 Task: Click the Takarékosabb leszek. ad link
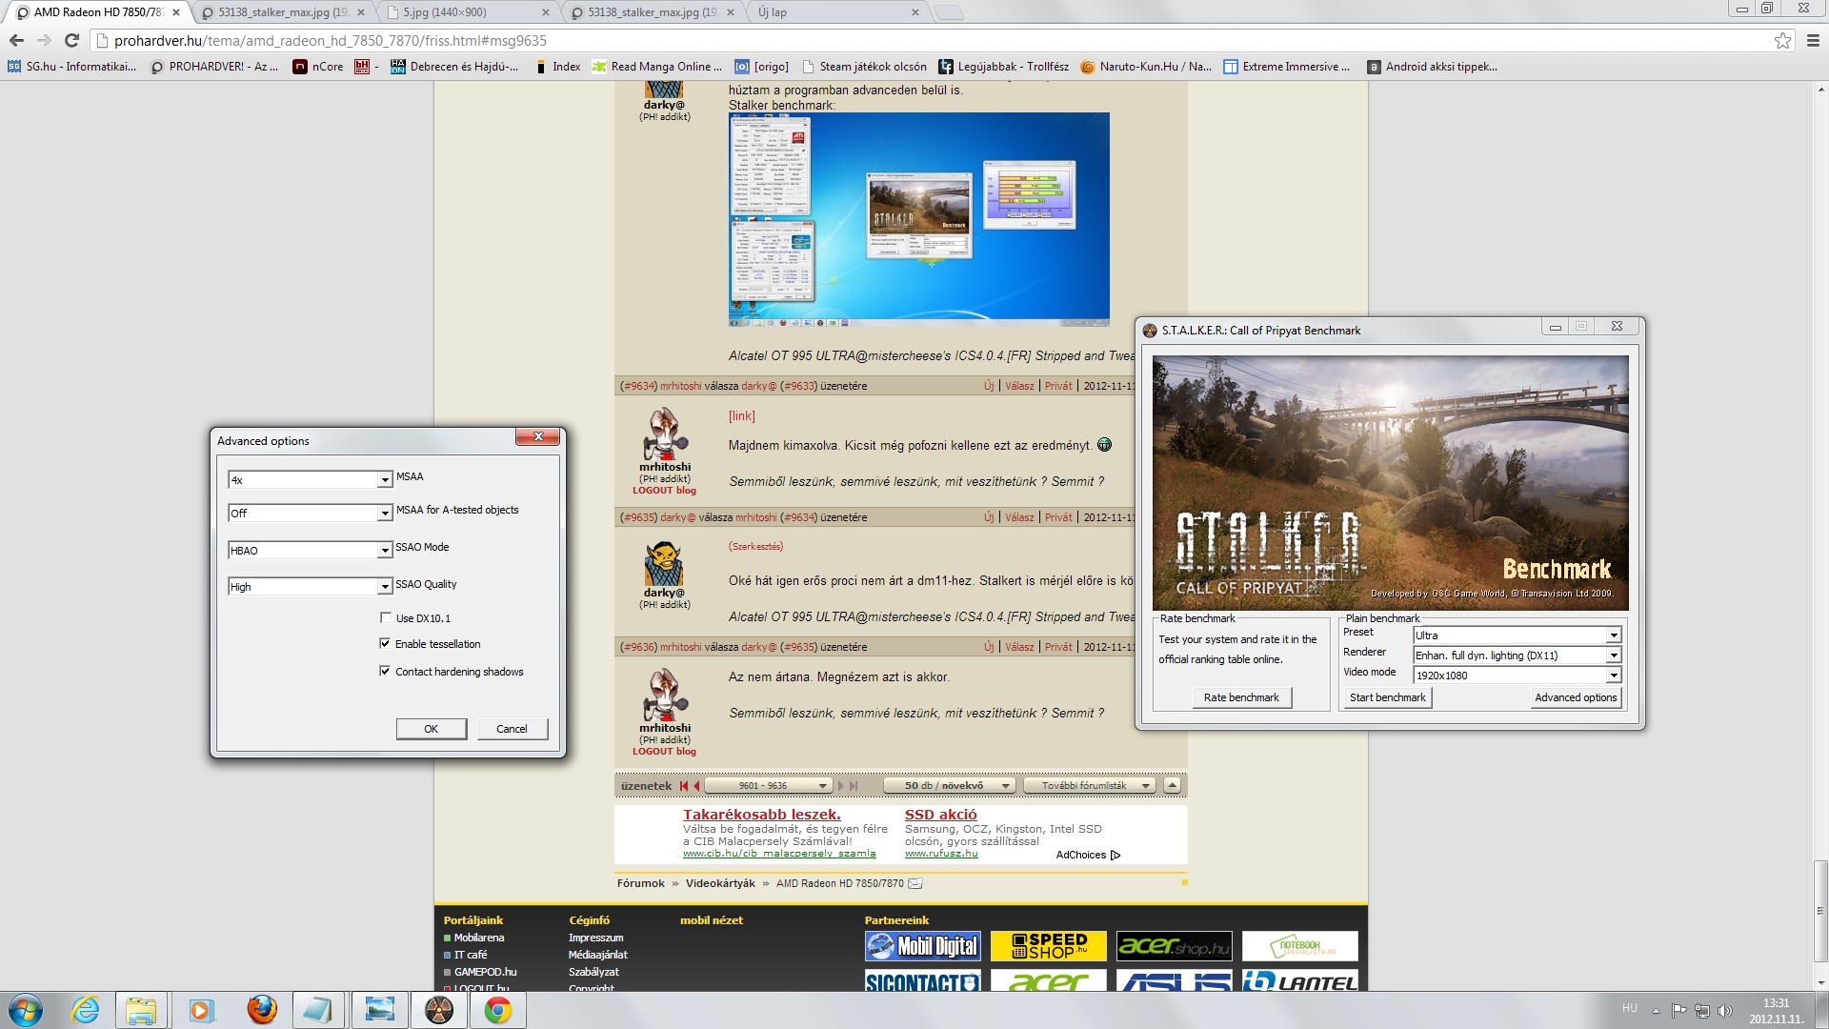762,815
